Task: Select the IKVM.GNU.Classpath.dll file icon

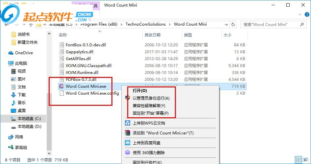Action: point(62,65)
